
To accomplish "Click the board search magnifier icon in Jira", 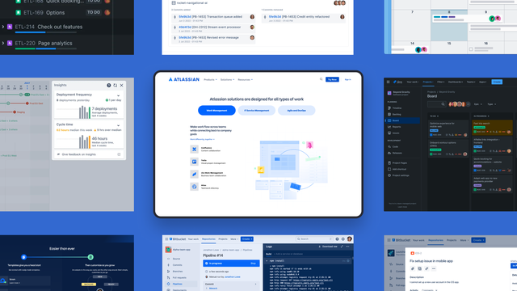I will point(443,104).
